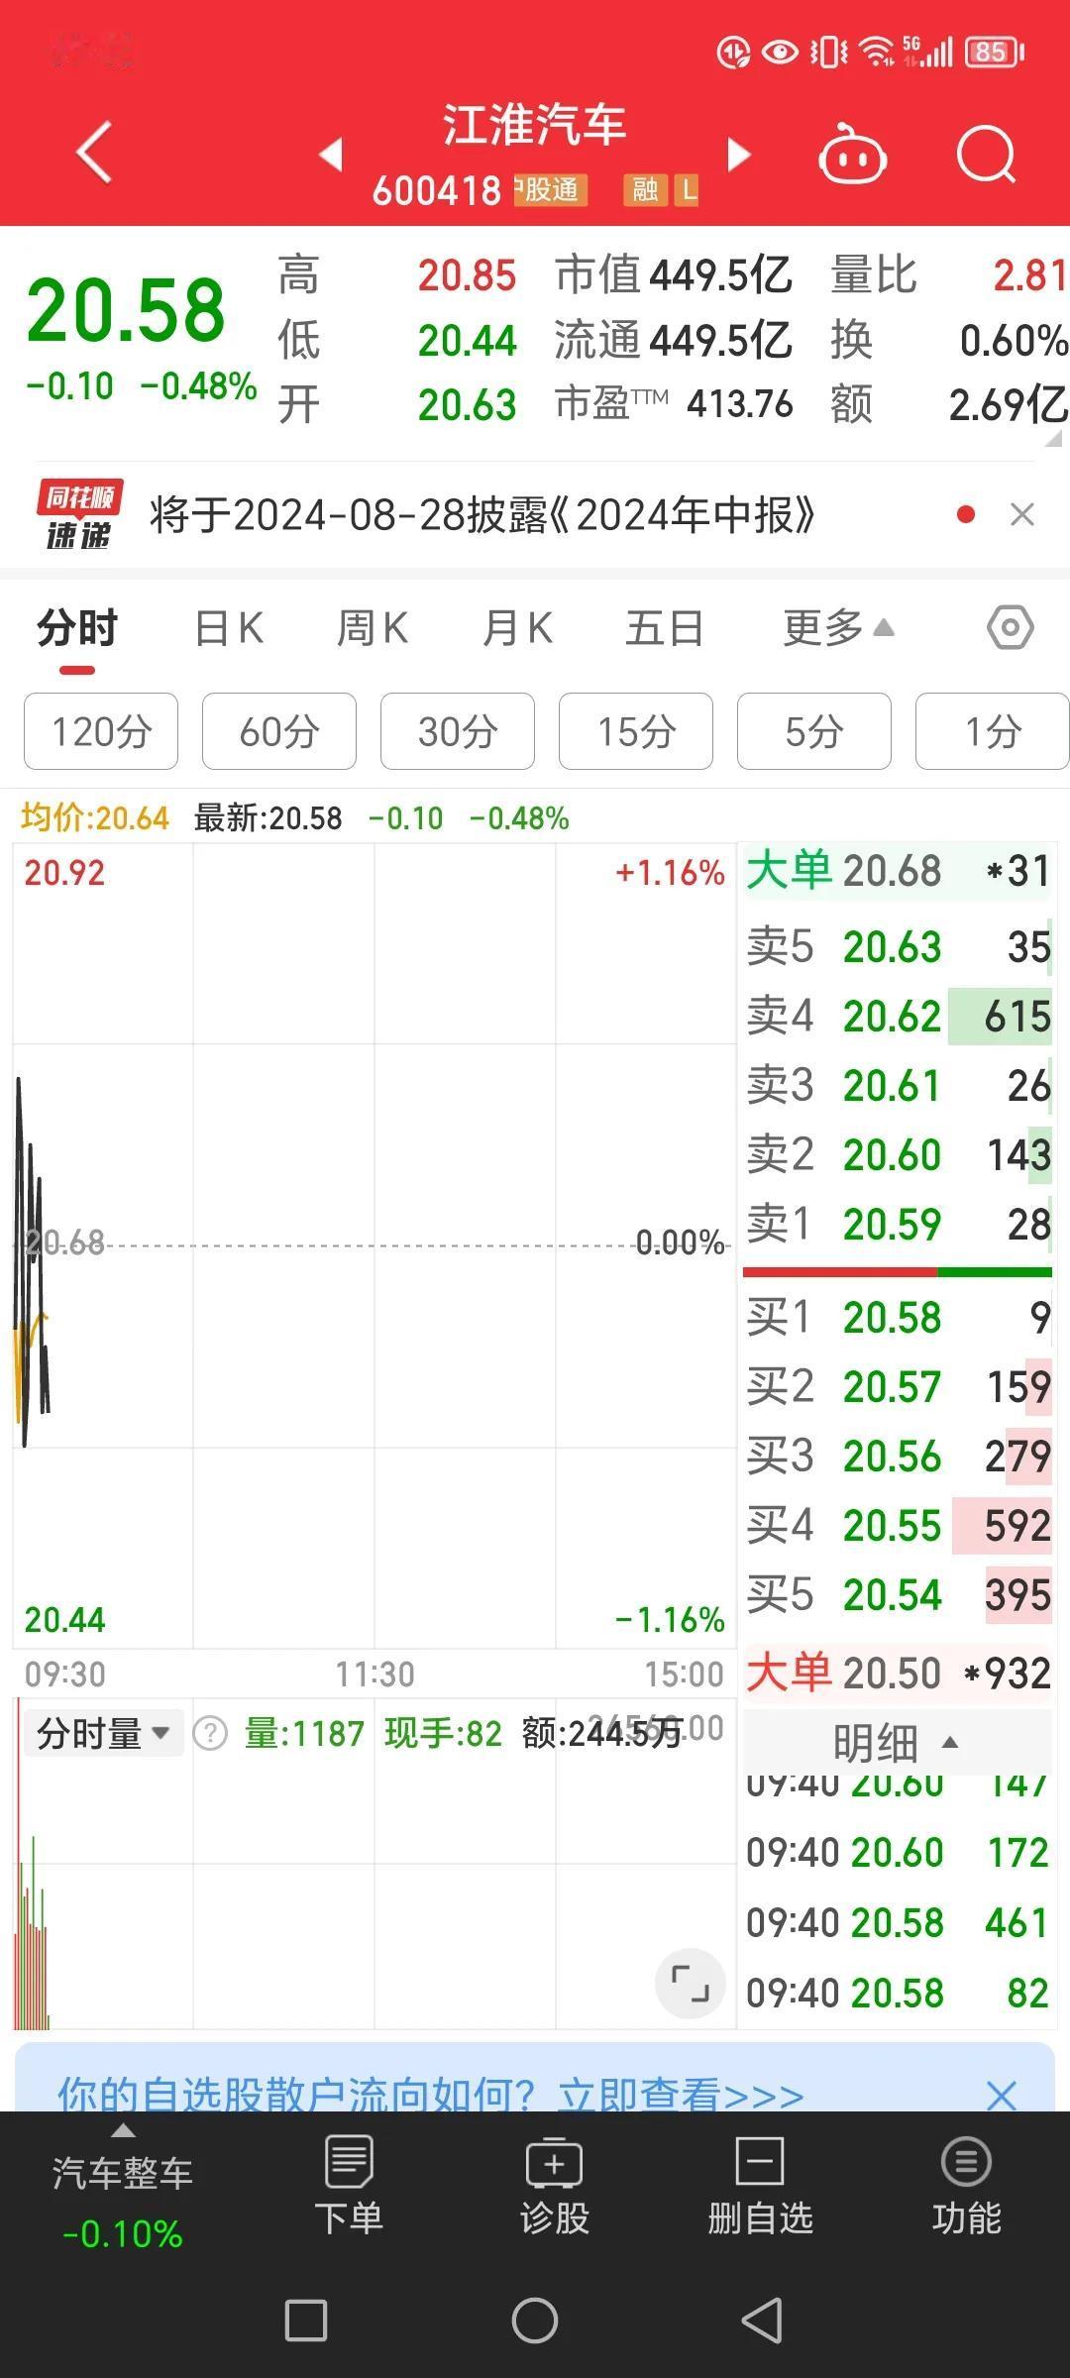Tap 买1 price 20.58 row
This screenshot has height=2378, width=1070.
tap(898, 1317)
